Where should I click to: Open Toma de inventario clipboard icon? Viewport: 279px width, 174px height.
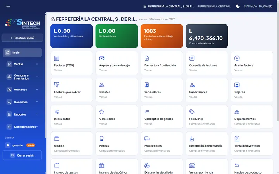237,138
